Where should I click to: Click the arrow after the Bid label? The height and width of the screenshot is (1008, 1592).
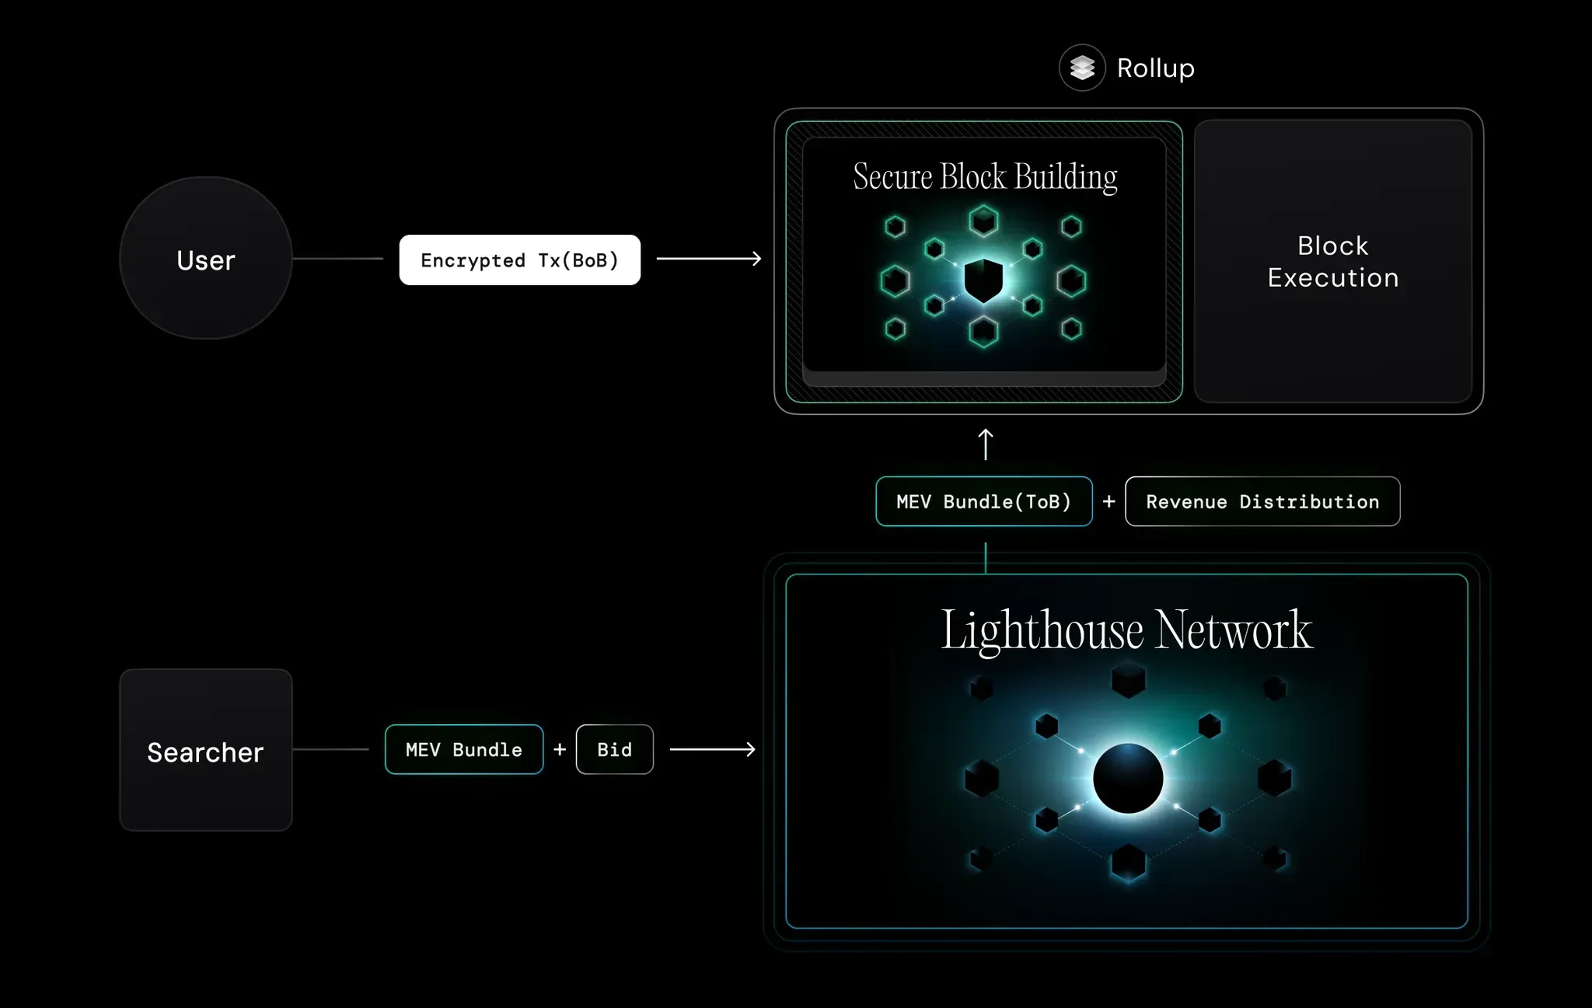[x=712, y=749]
